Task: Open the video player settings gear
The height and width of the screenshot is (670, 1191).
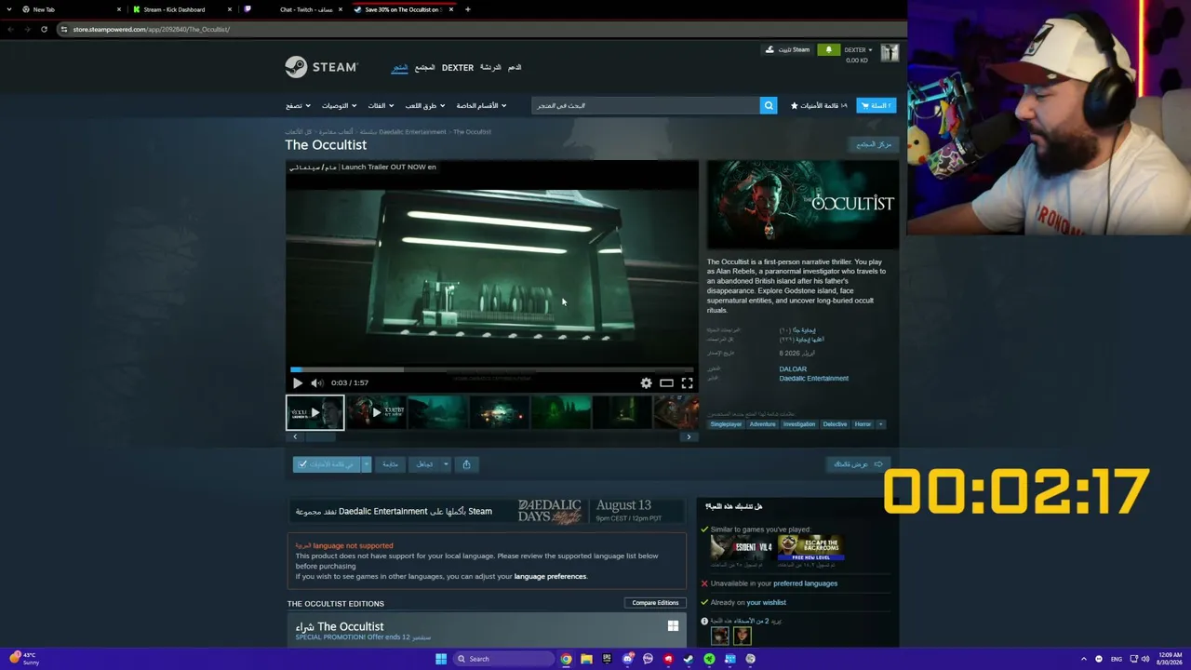Action: click(x=646, y=382)
